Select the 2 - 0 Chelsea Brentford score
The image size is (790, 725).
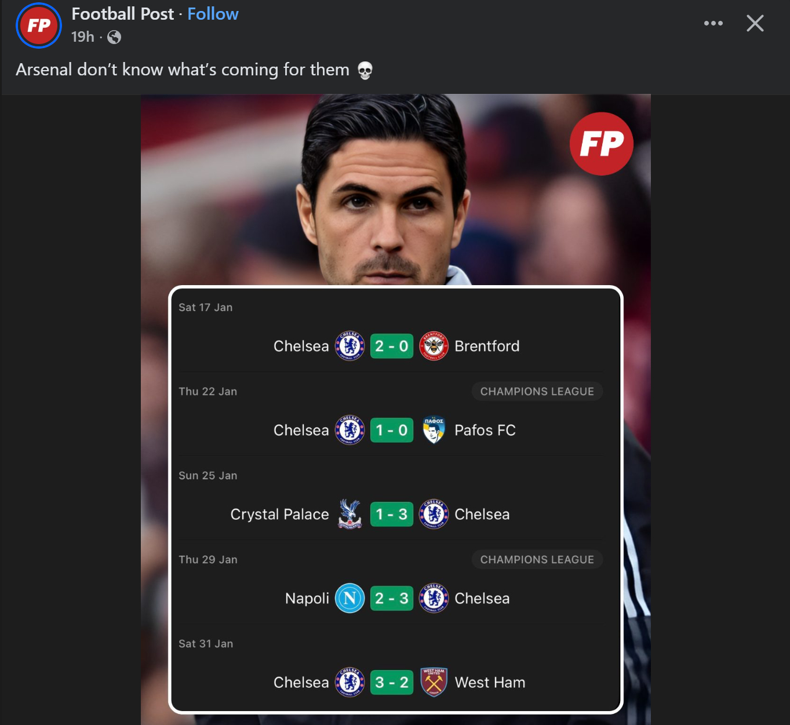pyautogui.click(x=392, y=346)
